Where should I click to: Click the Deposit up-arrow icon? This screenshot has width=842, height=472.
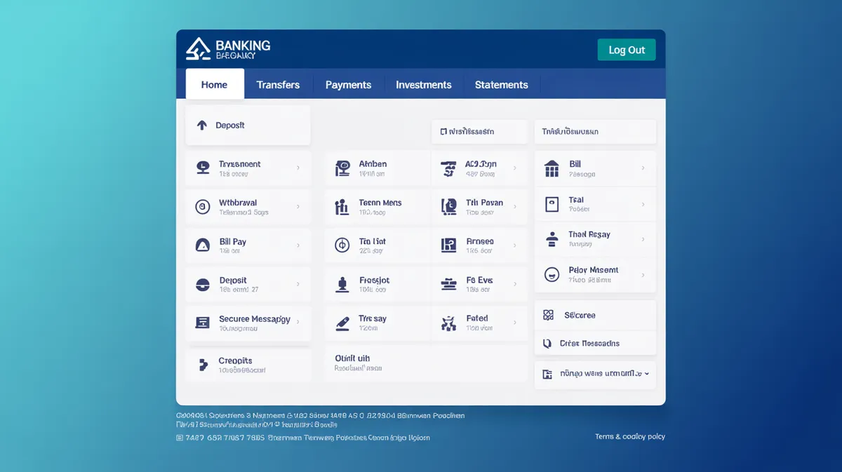202,126
